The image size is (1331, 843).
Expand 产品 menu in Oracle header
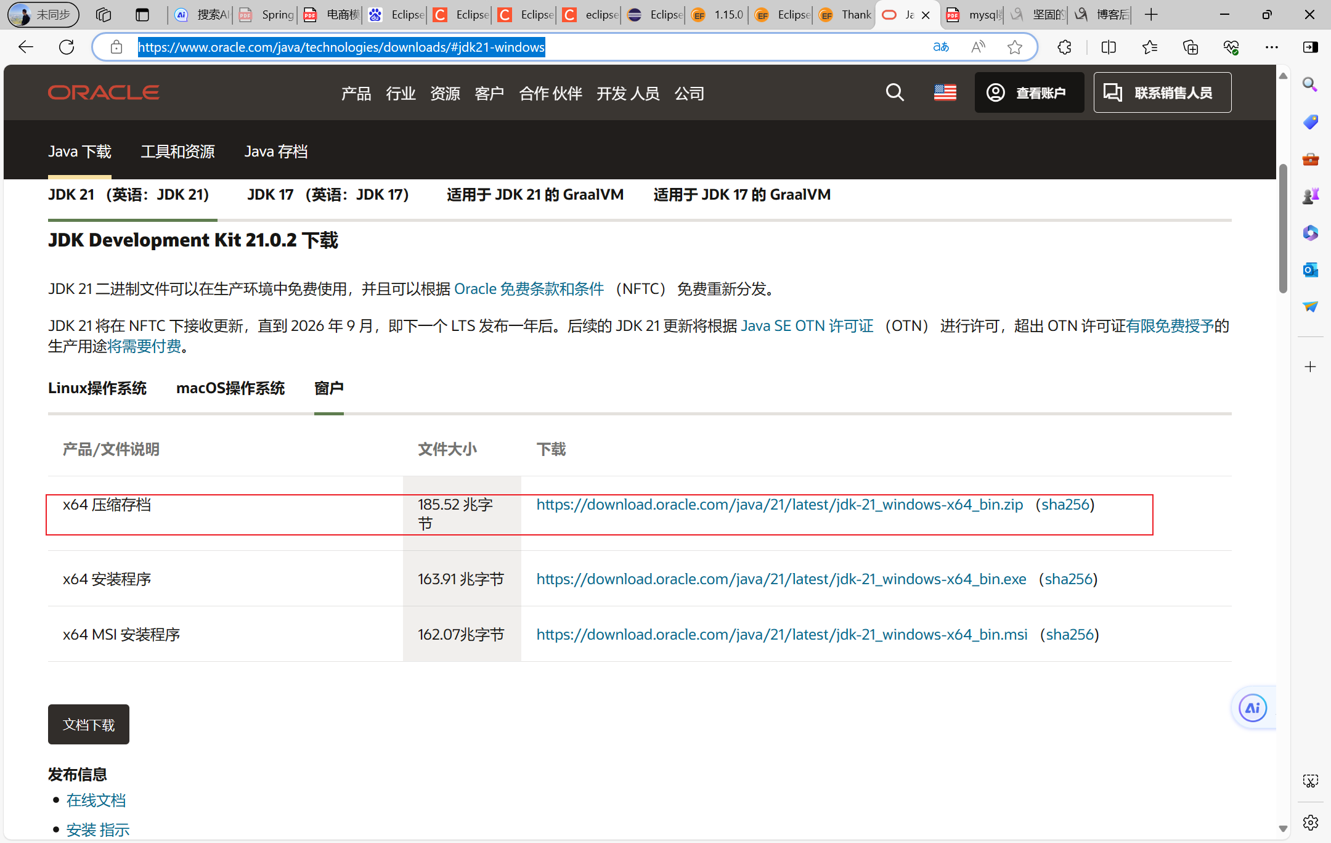click(x=356, y=93)
